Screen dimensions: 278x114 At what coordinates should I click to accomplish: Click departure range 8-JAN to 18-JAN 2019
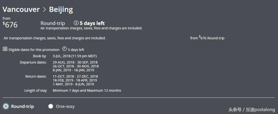point(73,70)
